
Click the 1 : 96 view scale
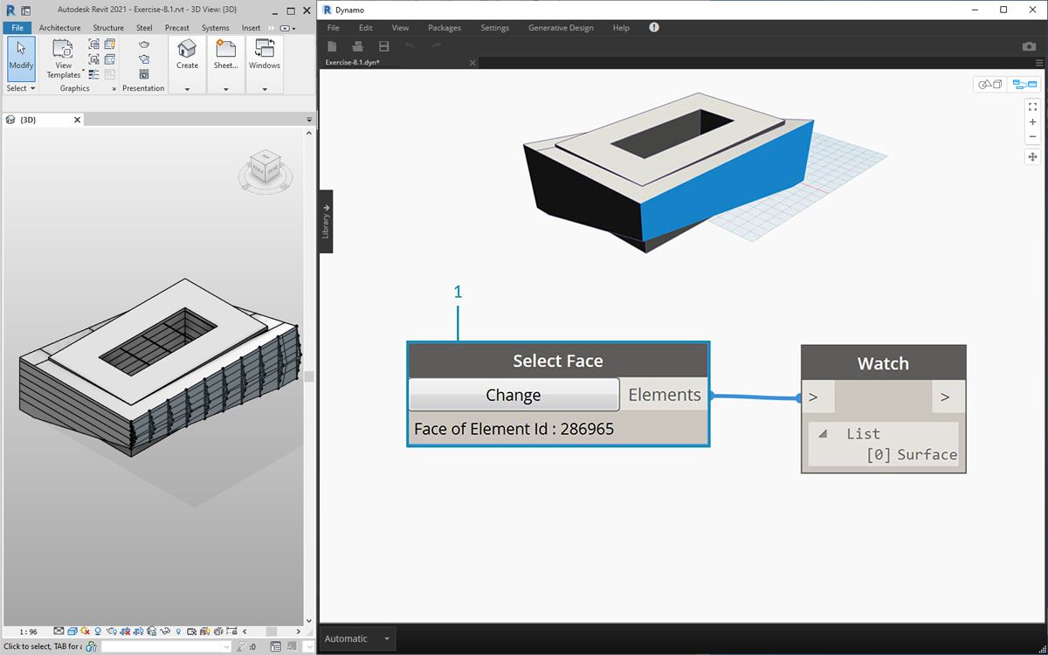coord(28,631)
